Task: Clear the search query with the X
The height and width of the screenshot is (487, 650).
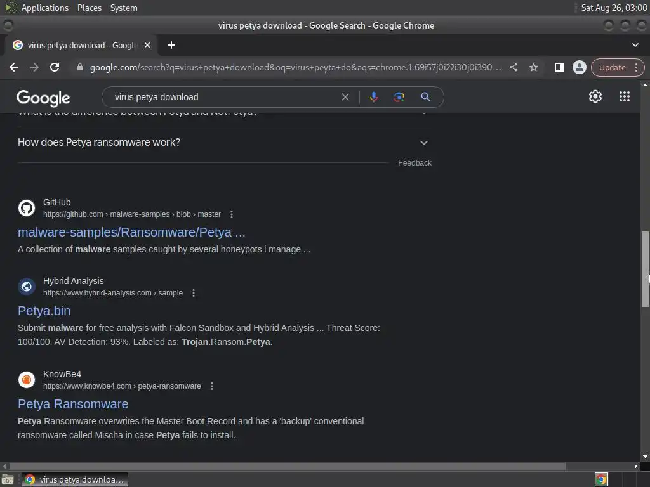Action: [x=345, y=97]
